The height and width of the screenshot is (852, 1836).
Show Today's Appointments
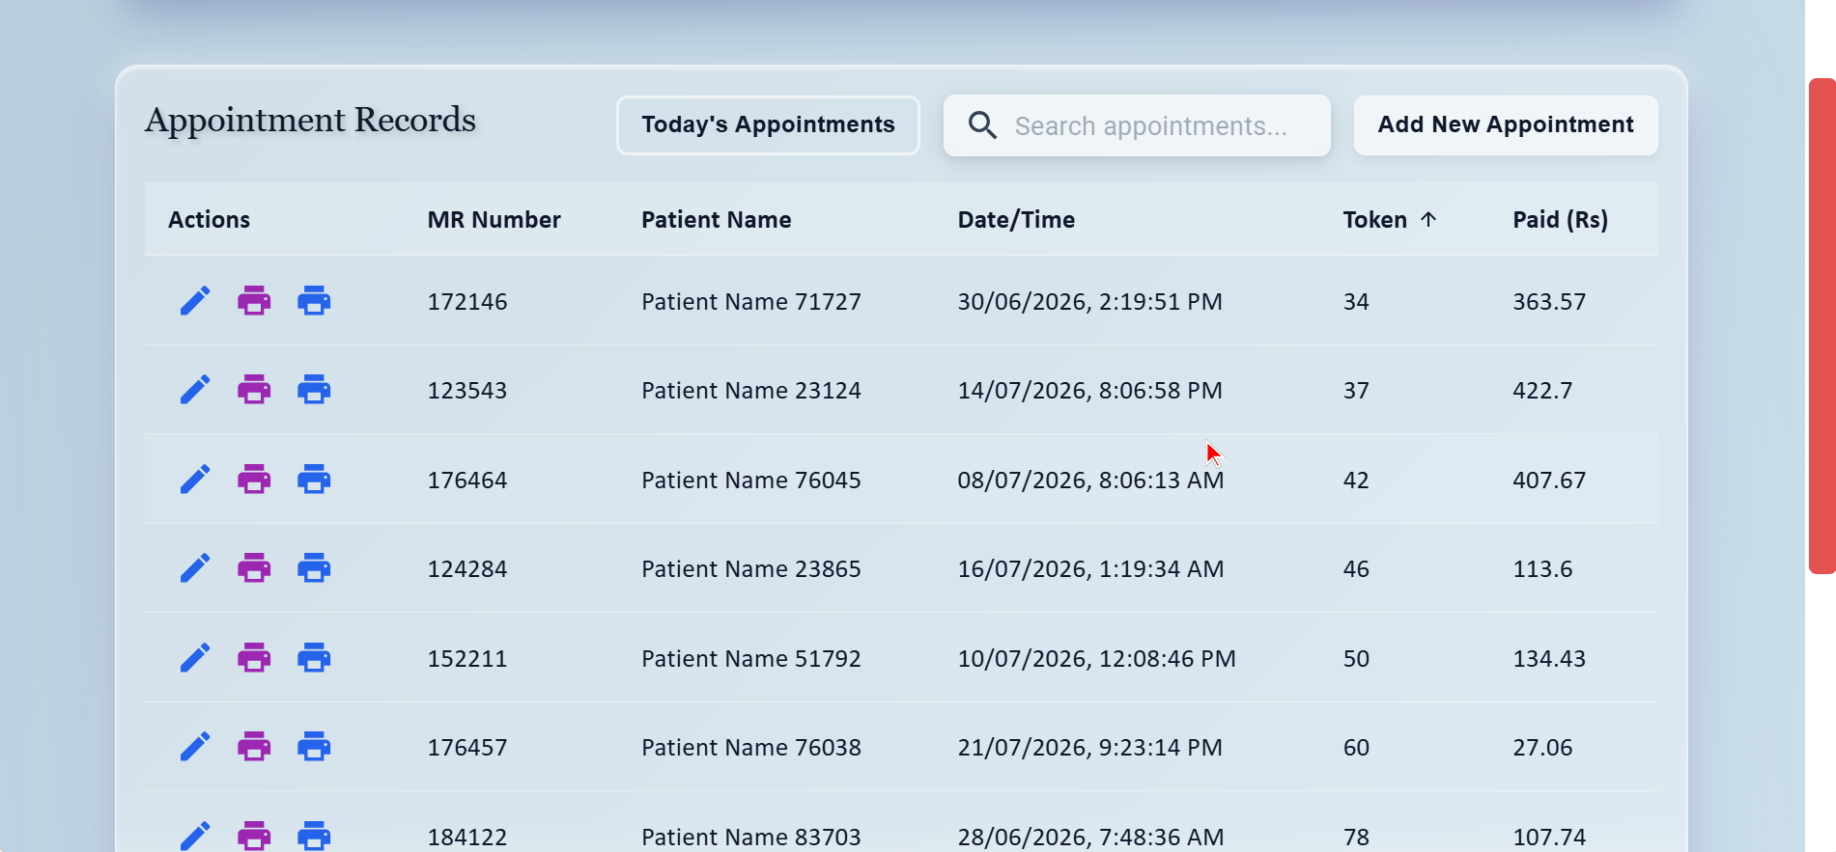click(768, 125)
